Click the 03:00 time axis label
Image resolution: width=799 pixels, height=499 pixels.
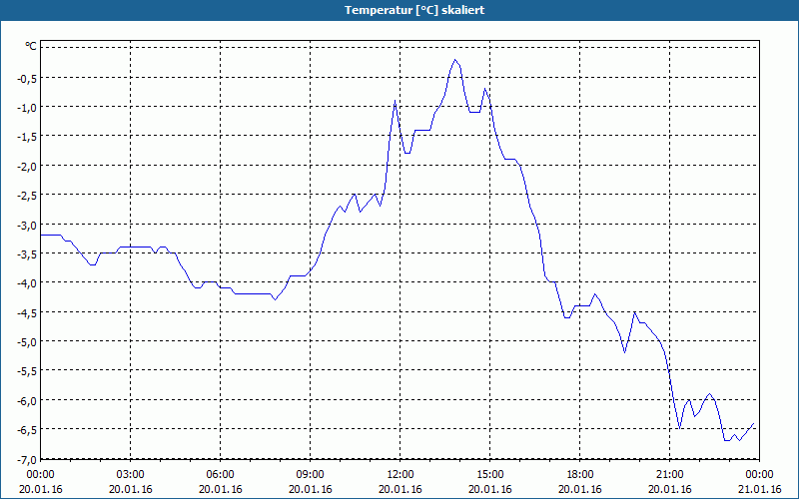(x=131, y=475)
